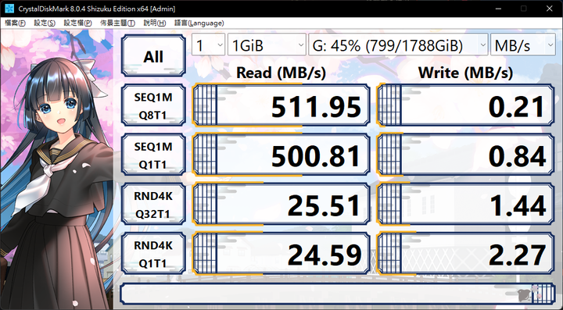The width and height of the screenshot is (563, 310).
Task: Open the 設定檔(P) menu
Action: point(77,23)
